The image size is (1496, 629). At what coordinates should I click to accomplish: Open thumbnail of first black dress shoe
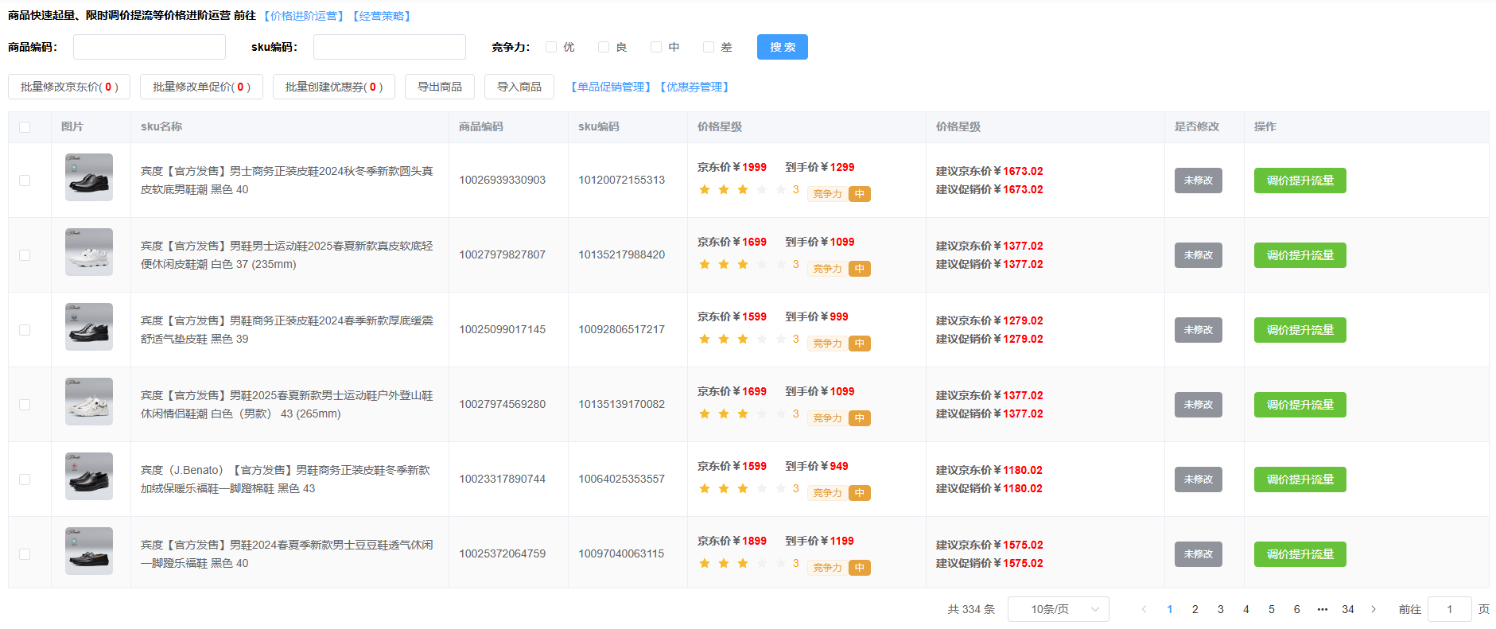(89, 177)
